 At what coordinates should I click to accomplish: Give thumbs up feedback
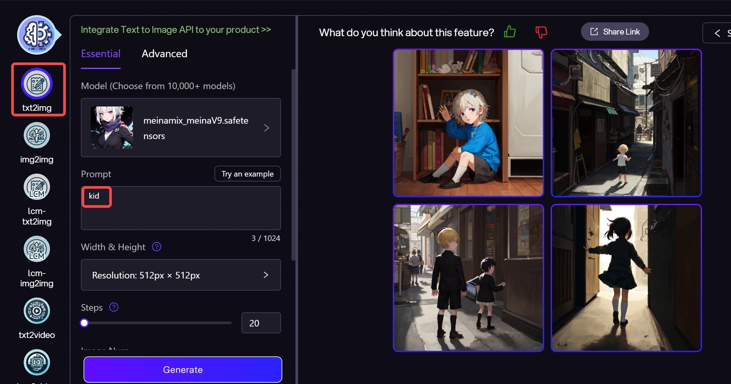tap(510, 32)
